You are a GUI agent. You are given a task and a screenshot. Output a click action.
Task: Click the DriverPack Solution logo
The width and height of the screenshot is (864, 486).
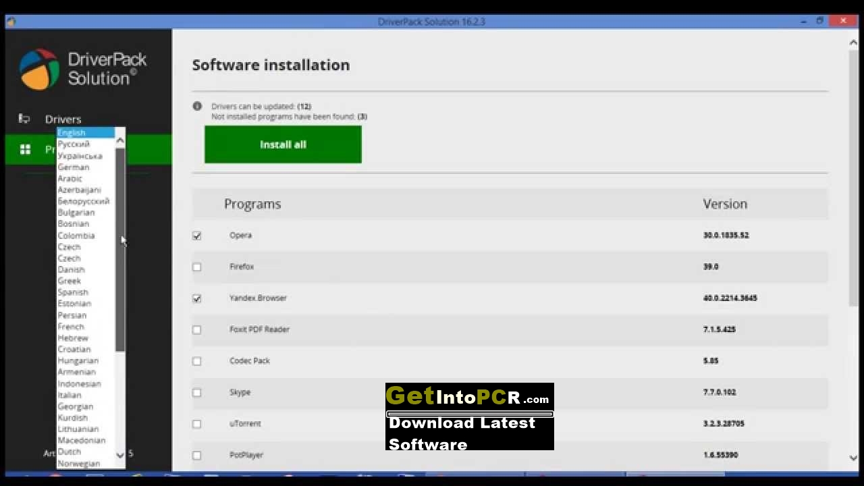pyautogui.click(x=82, y=69)
